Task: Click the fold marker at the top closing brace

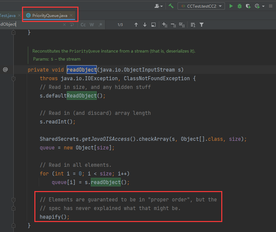Action: pos(14,33)
